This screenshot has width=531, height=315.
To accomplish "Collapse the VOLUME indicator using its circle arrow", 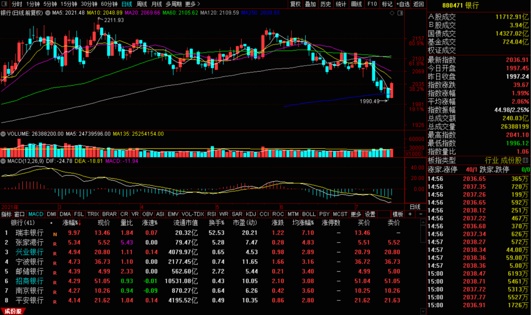I will tap(3, 134).
